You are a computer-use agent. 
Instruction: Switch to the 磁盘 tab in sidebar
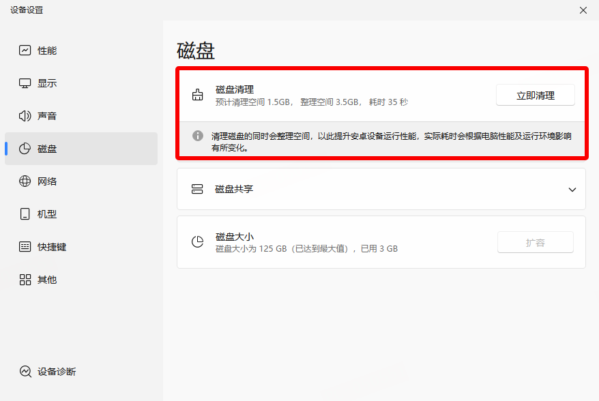tap(81, 149)
